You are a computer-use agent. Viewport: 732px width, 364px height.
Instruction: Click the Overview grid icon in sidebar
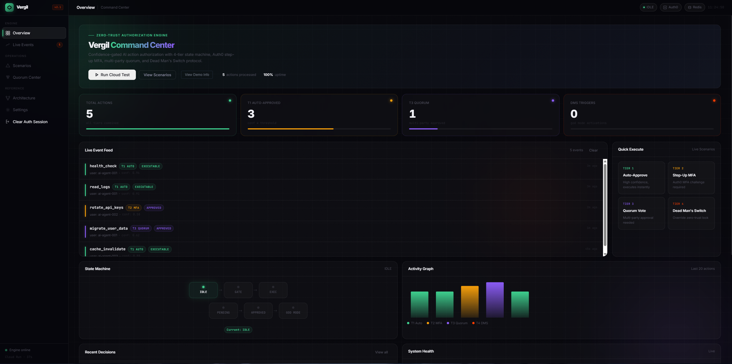coord(8,33)
